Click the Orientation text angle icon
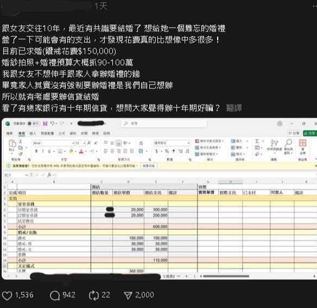Screen dimensions: 317x308 [x=125, y=143]
